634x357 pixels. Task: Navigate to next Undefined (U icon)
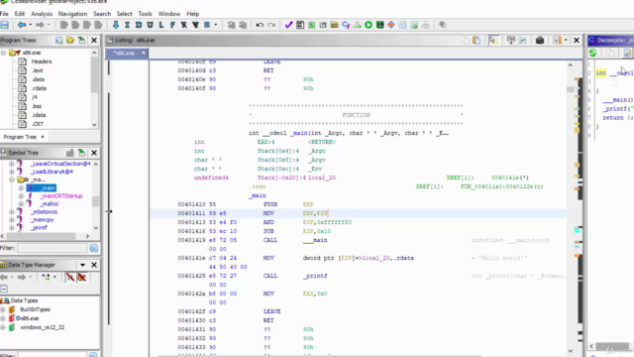coord(150,25)
